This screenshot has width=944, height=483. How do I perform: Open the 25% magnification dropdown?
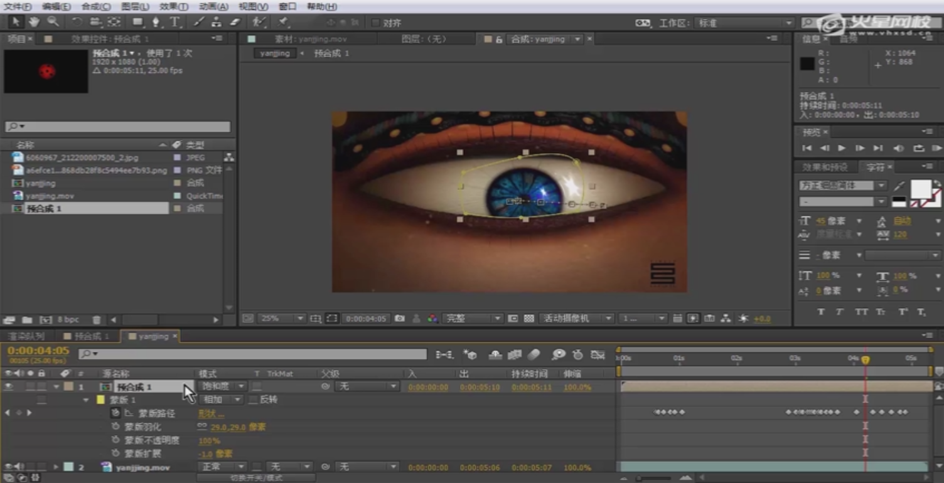pyautogui.click(x=282, y=319)
